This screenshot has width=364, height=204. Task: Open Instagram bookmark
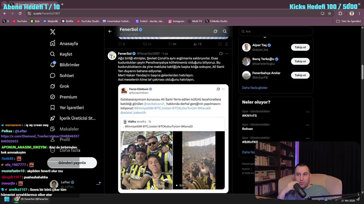click(176, 21)
